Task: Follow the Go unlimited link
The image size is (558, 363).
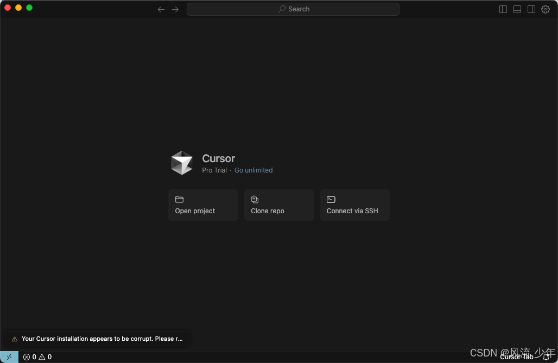Action: [253, 170]
